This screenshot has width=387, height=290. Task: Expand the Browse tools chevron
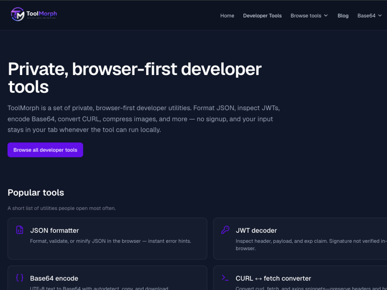[326, 15]
